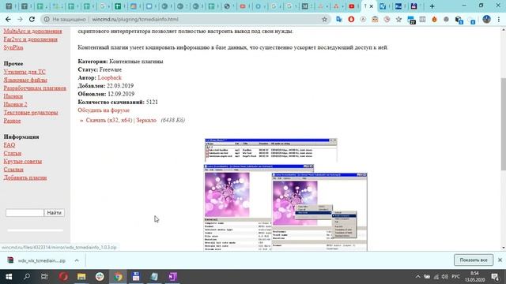Open the Статьи link
506x284 pixels.
click(x=13, y=153)
